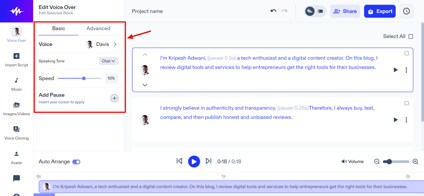Screen dimensions: 424x196
Task: Select the Basic tab
Action: click(59, 29)
